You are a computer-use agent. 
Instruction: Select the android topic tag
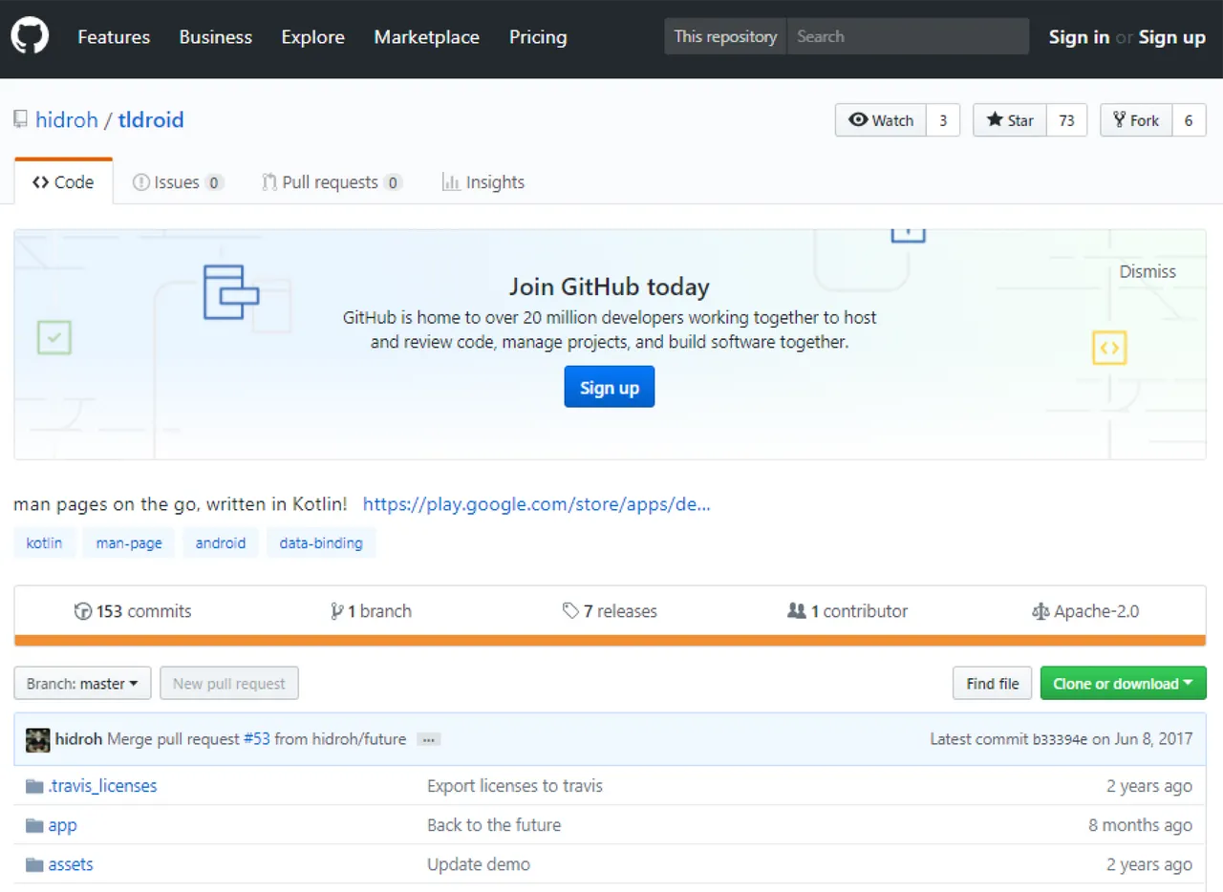point(221,542)
